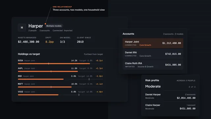Click the Income & Growth model label
This screenshot has width=211, height=119.
point(145,67)
